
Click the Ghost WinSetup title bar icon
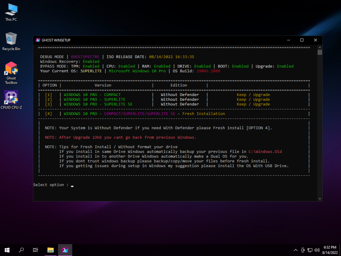click(x=38, y=40)
